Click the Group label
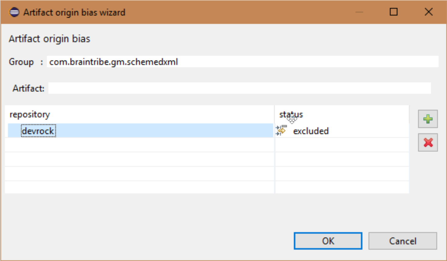This screenshot has width=447, height=261. tap(21, 62)
